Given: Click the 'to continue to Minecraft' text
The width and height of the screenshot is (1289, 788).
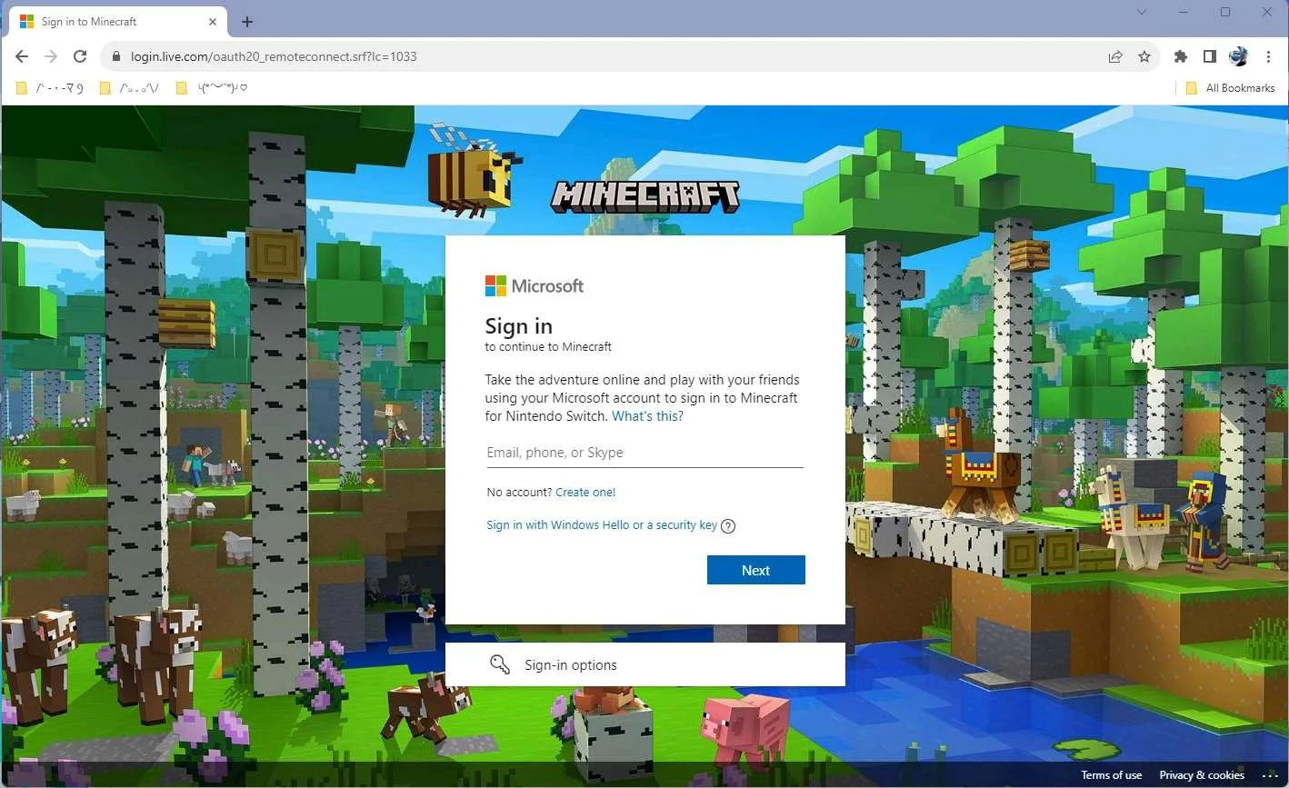Looking at the screenshot, I should point(548,346).
